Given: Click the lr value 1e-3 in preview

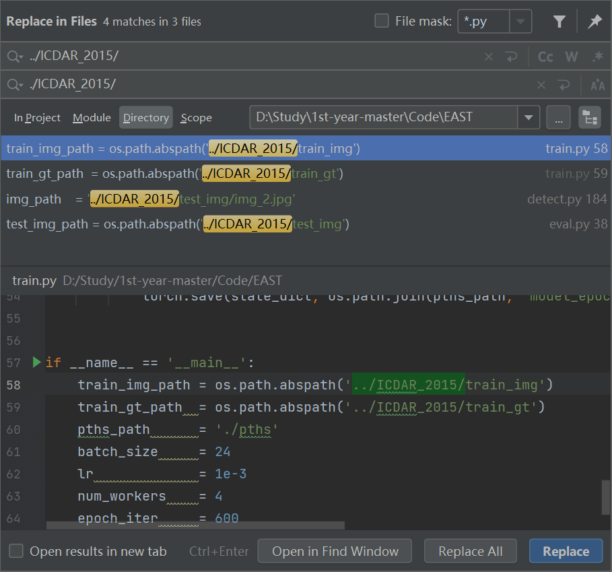Looking at the screenshot, I should coord(231,474).
